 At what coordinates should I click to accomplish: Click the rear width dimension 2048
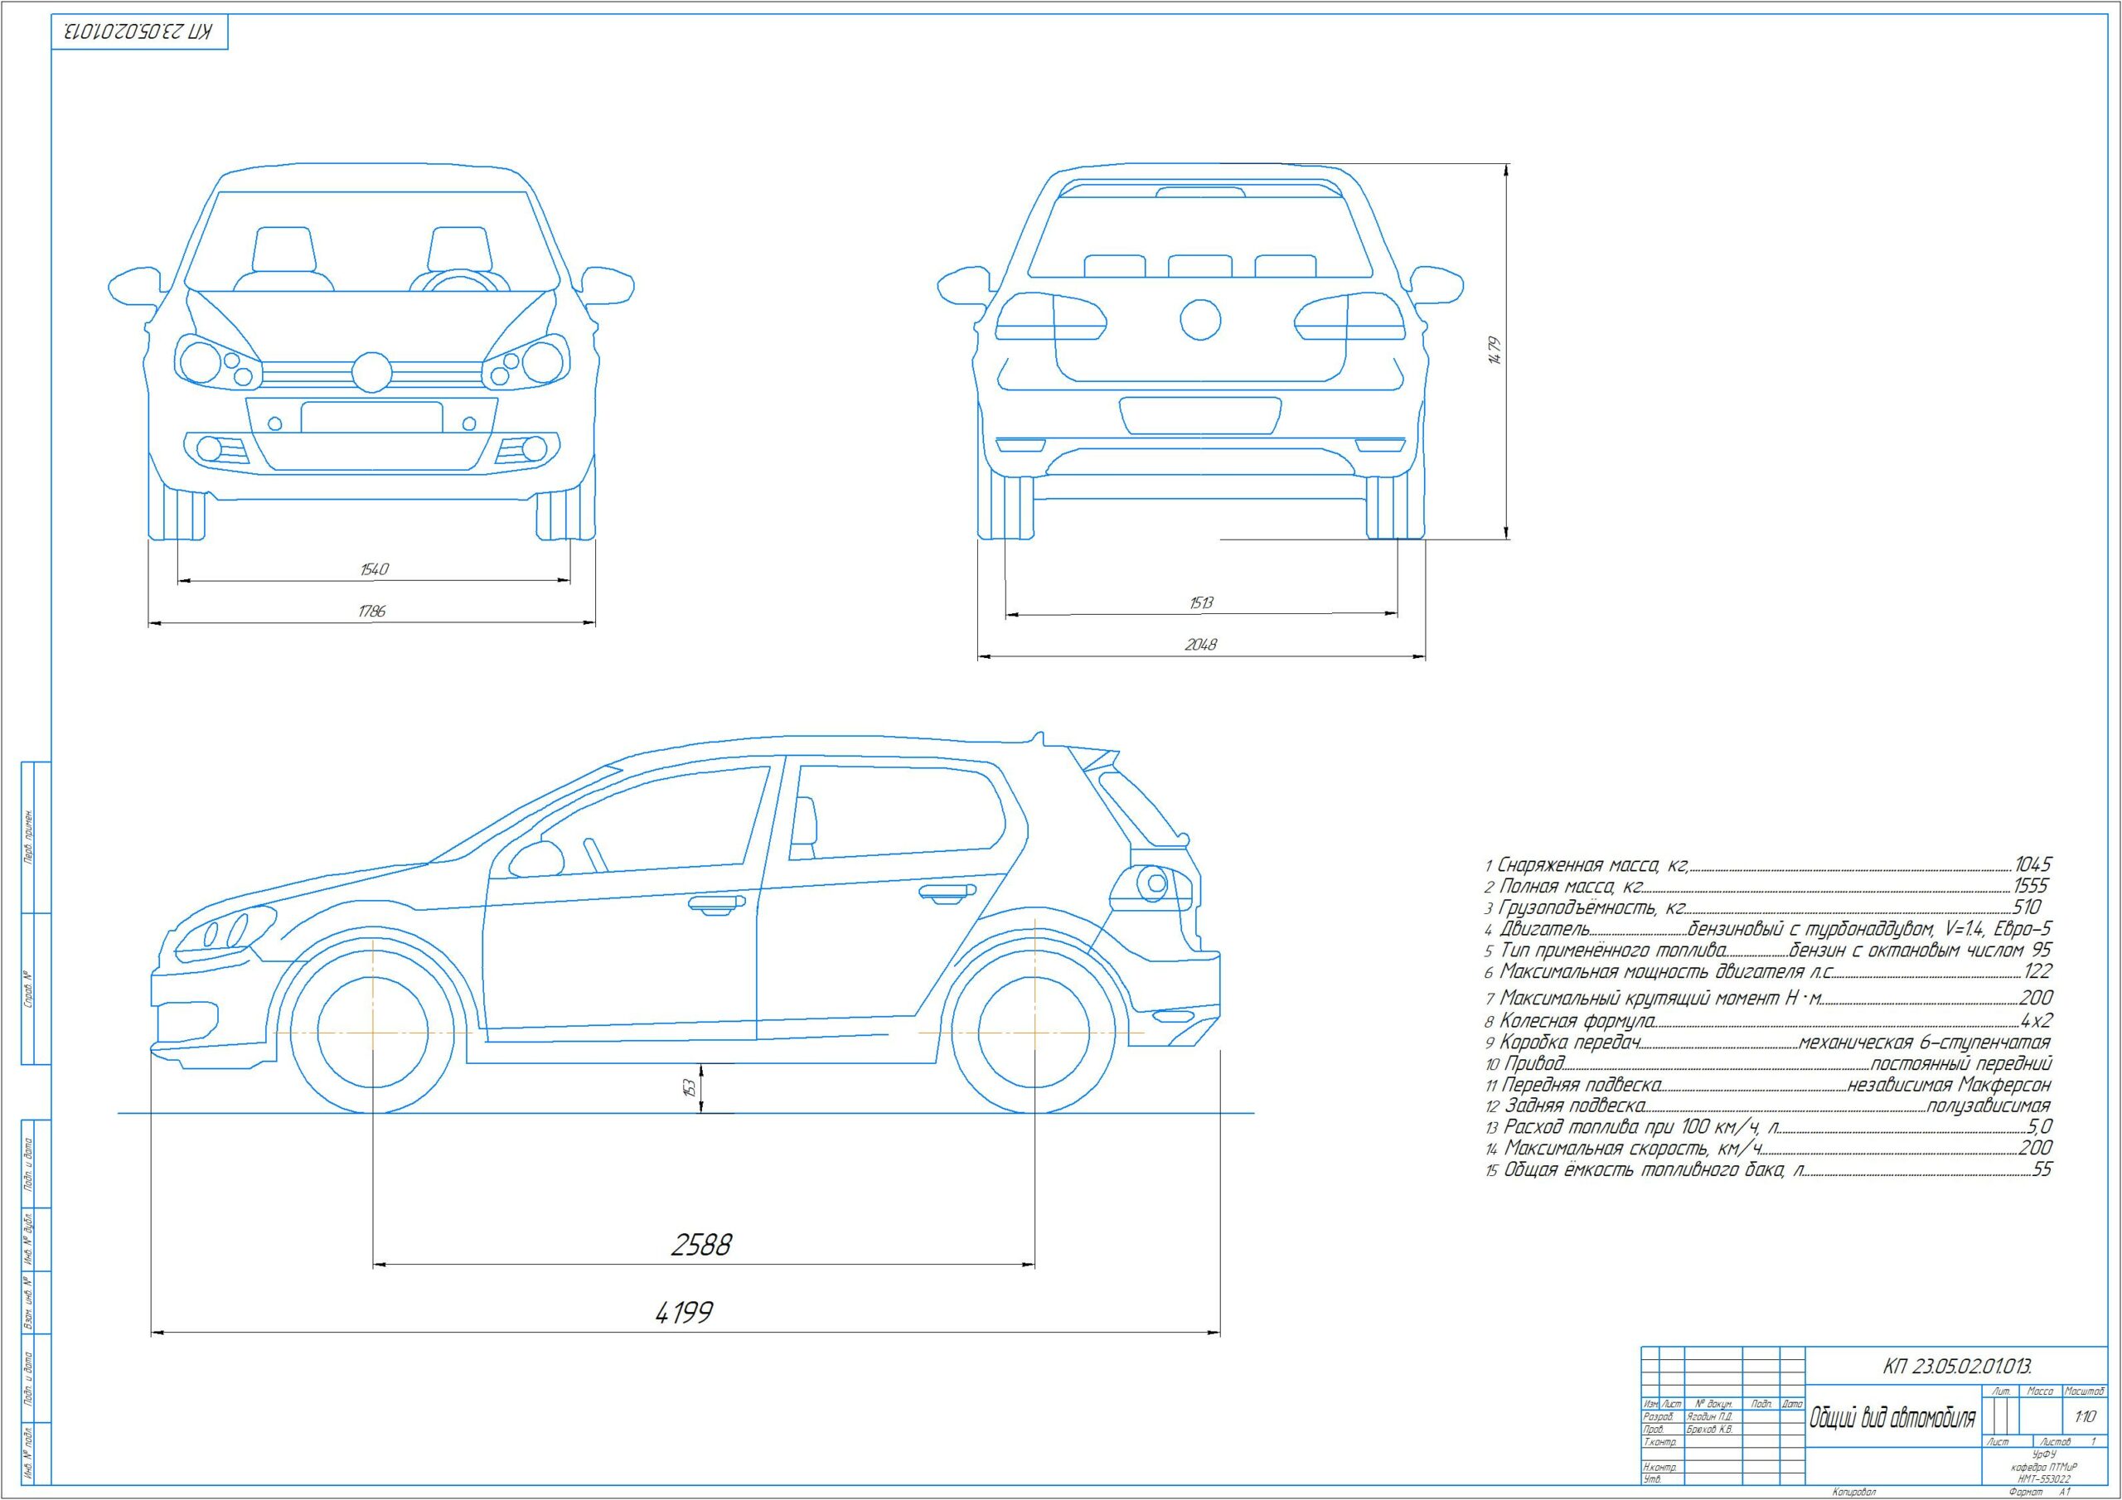(x=1201, y=644)
